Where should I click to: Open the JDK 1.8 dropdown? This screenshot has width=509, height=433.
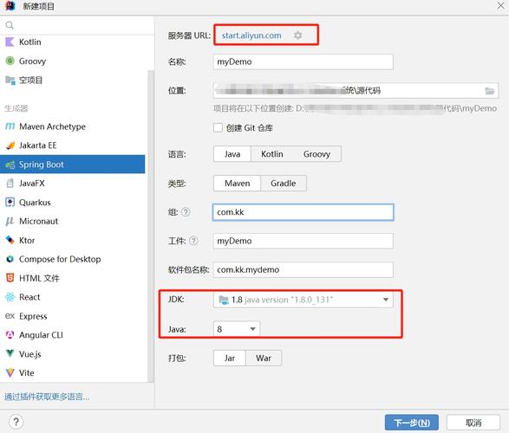[x=303, y=300]
